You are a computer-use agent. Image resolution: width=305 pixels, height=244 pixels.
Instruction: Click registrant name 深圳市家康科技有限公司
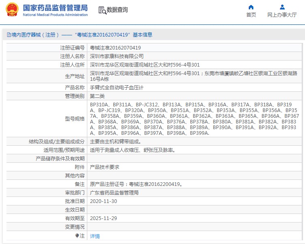click(117, 56)
